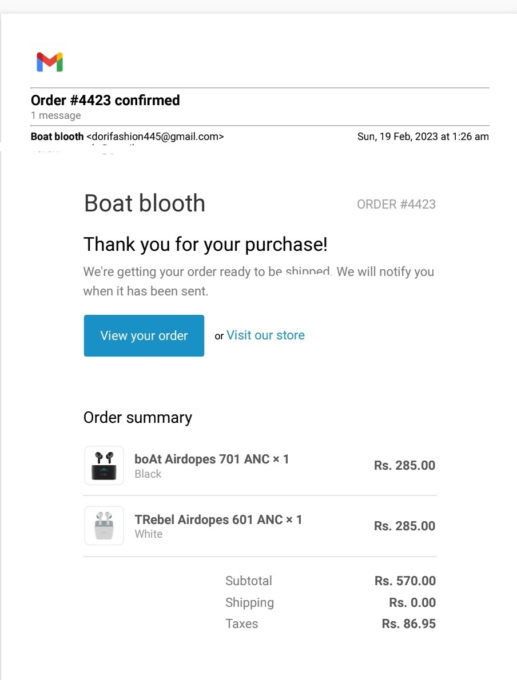Click the Black variant label

click(x=148, y=474)
